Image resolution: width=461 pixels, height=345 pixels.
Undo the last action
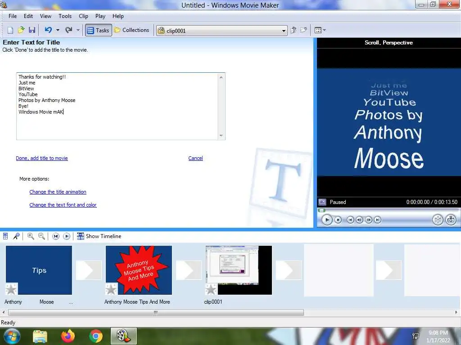click(x=48, y=30)
